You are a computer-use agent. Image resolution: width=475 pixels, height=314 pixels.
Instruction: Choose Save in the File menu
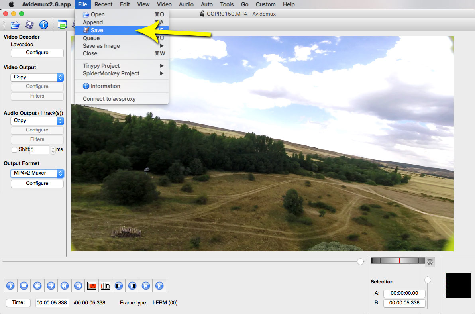pyautogui.click(x=122, y=30)
